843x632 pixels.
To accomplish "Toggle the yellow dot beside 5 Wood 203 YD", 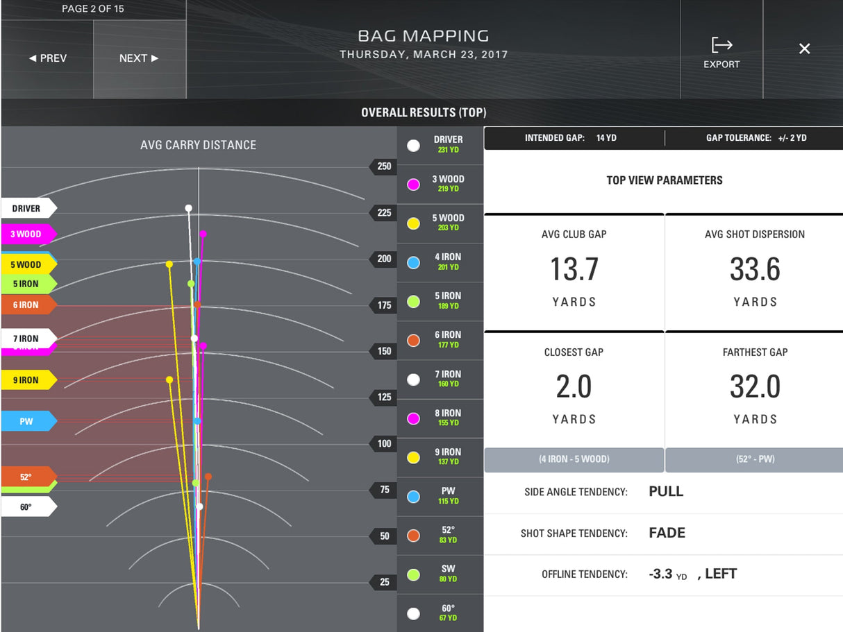I will click(413, 223).
